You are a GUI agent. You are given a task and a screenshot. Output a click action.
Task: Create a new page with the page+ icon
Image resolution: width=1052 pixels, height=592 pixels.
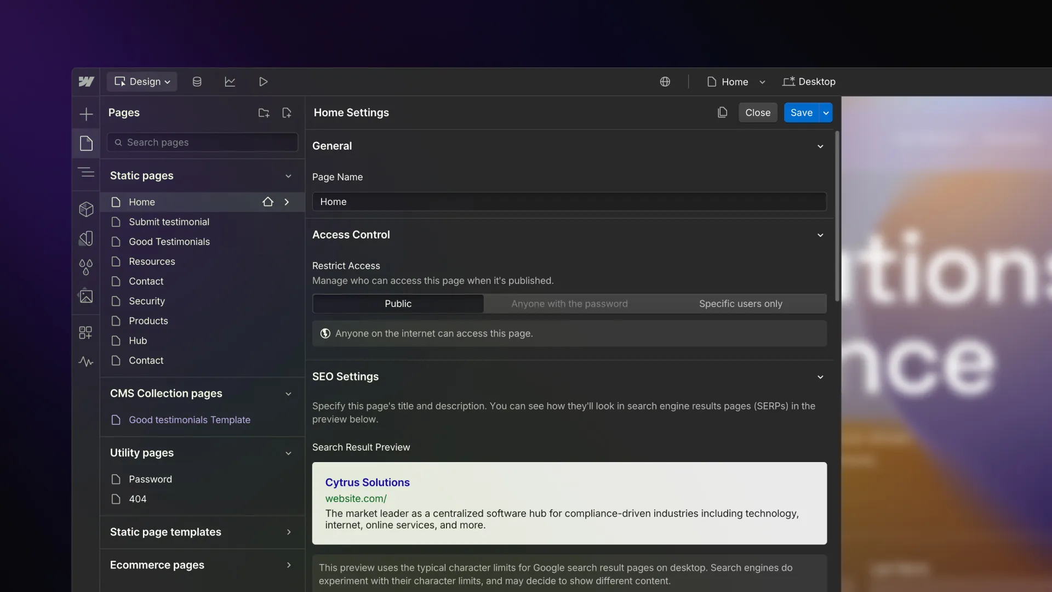[x=287, y=113]
